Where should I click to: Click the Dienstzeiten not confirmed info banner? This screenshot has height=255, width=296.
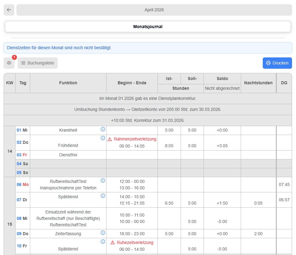pos(148,48)
